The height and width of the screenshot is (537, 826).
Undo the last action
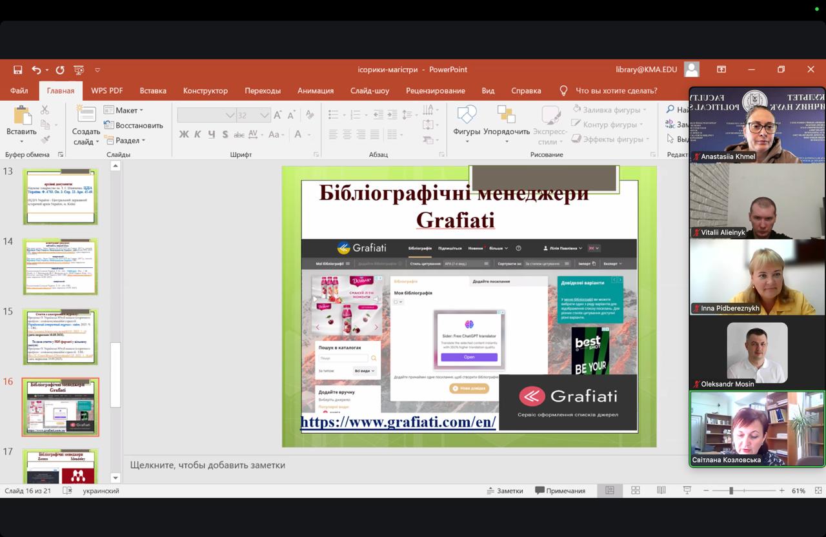point(36,70)
